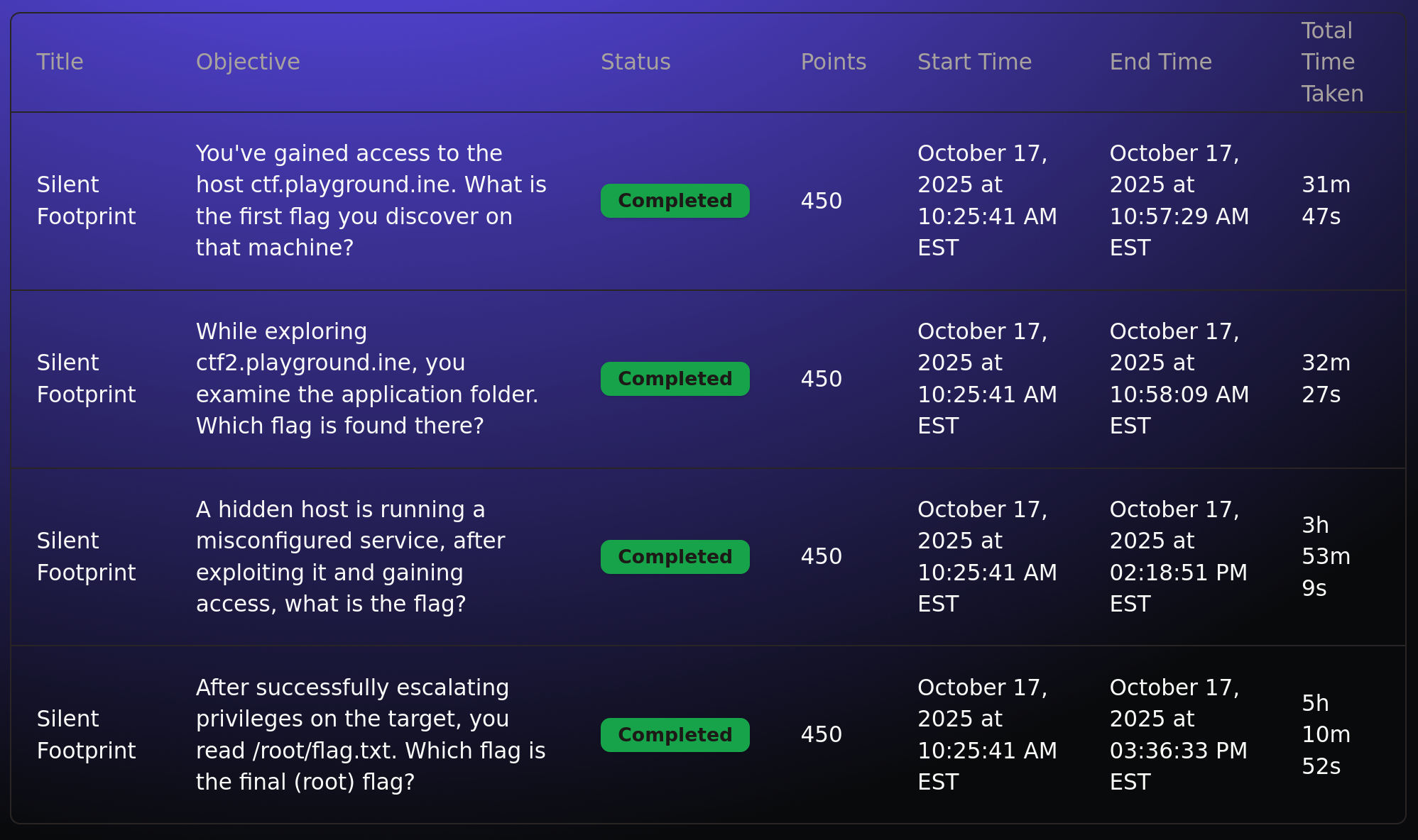
Task: Select the Status column header
Action: coord(636,62)
